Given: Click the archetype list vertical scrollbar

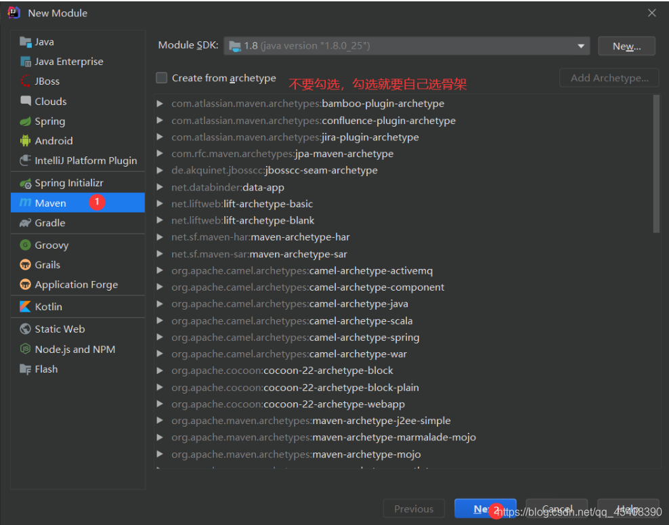Looking at the screenshot, I should pos(656,164).
